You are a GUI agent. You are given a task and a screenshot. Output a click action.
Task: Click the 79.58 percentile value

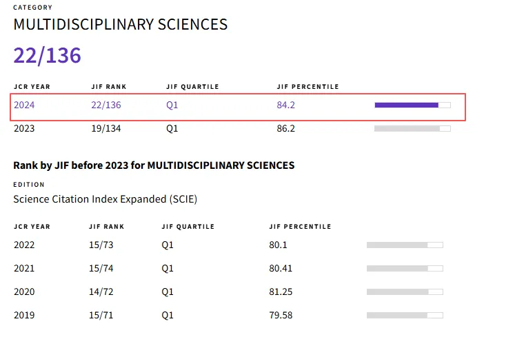[x=281, y=315]
